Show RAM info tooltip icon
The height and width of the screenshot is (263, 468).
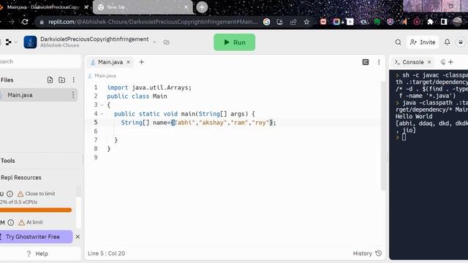(x=11, y=222)
